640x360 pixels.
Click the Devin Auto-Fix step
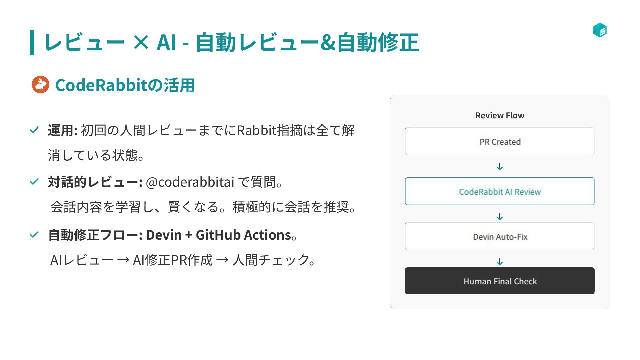pos(500,237)
